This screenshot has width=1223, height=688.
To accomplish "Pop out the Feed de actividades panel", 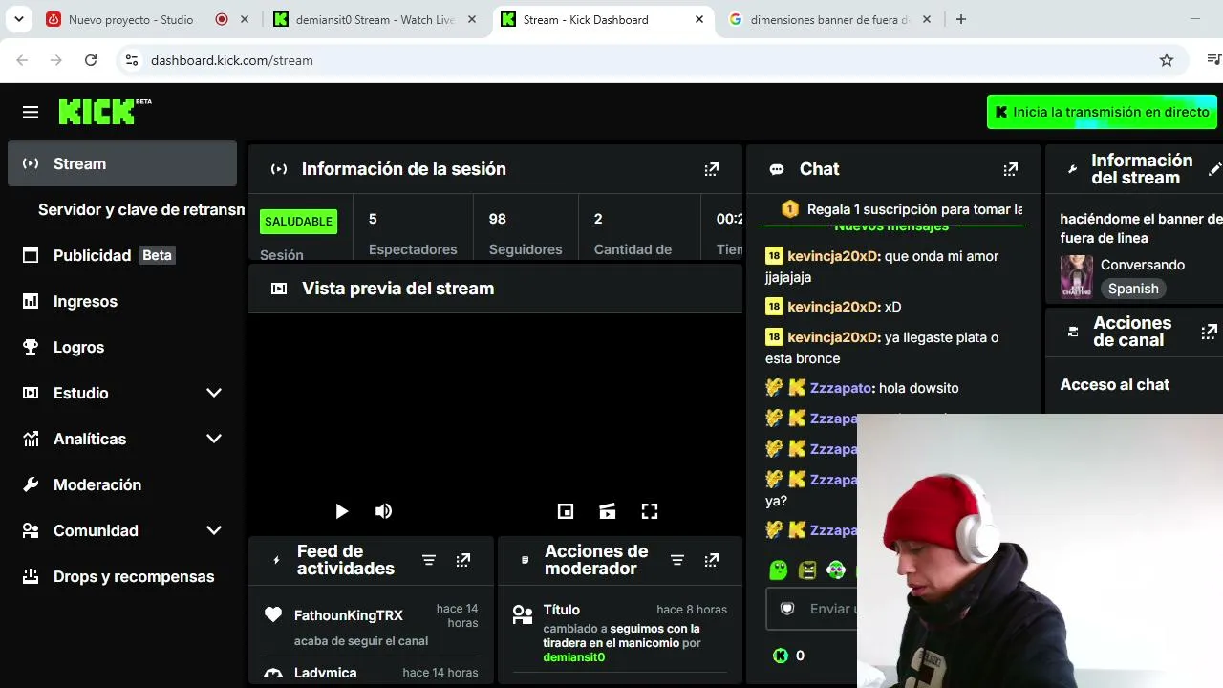I will pos(462,560).
